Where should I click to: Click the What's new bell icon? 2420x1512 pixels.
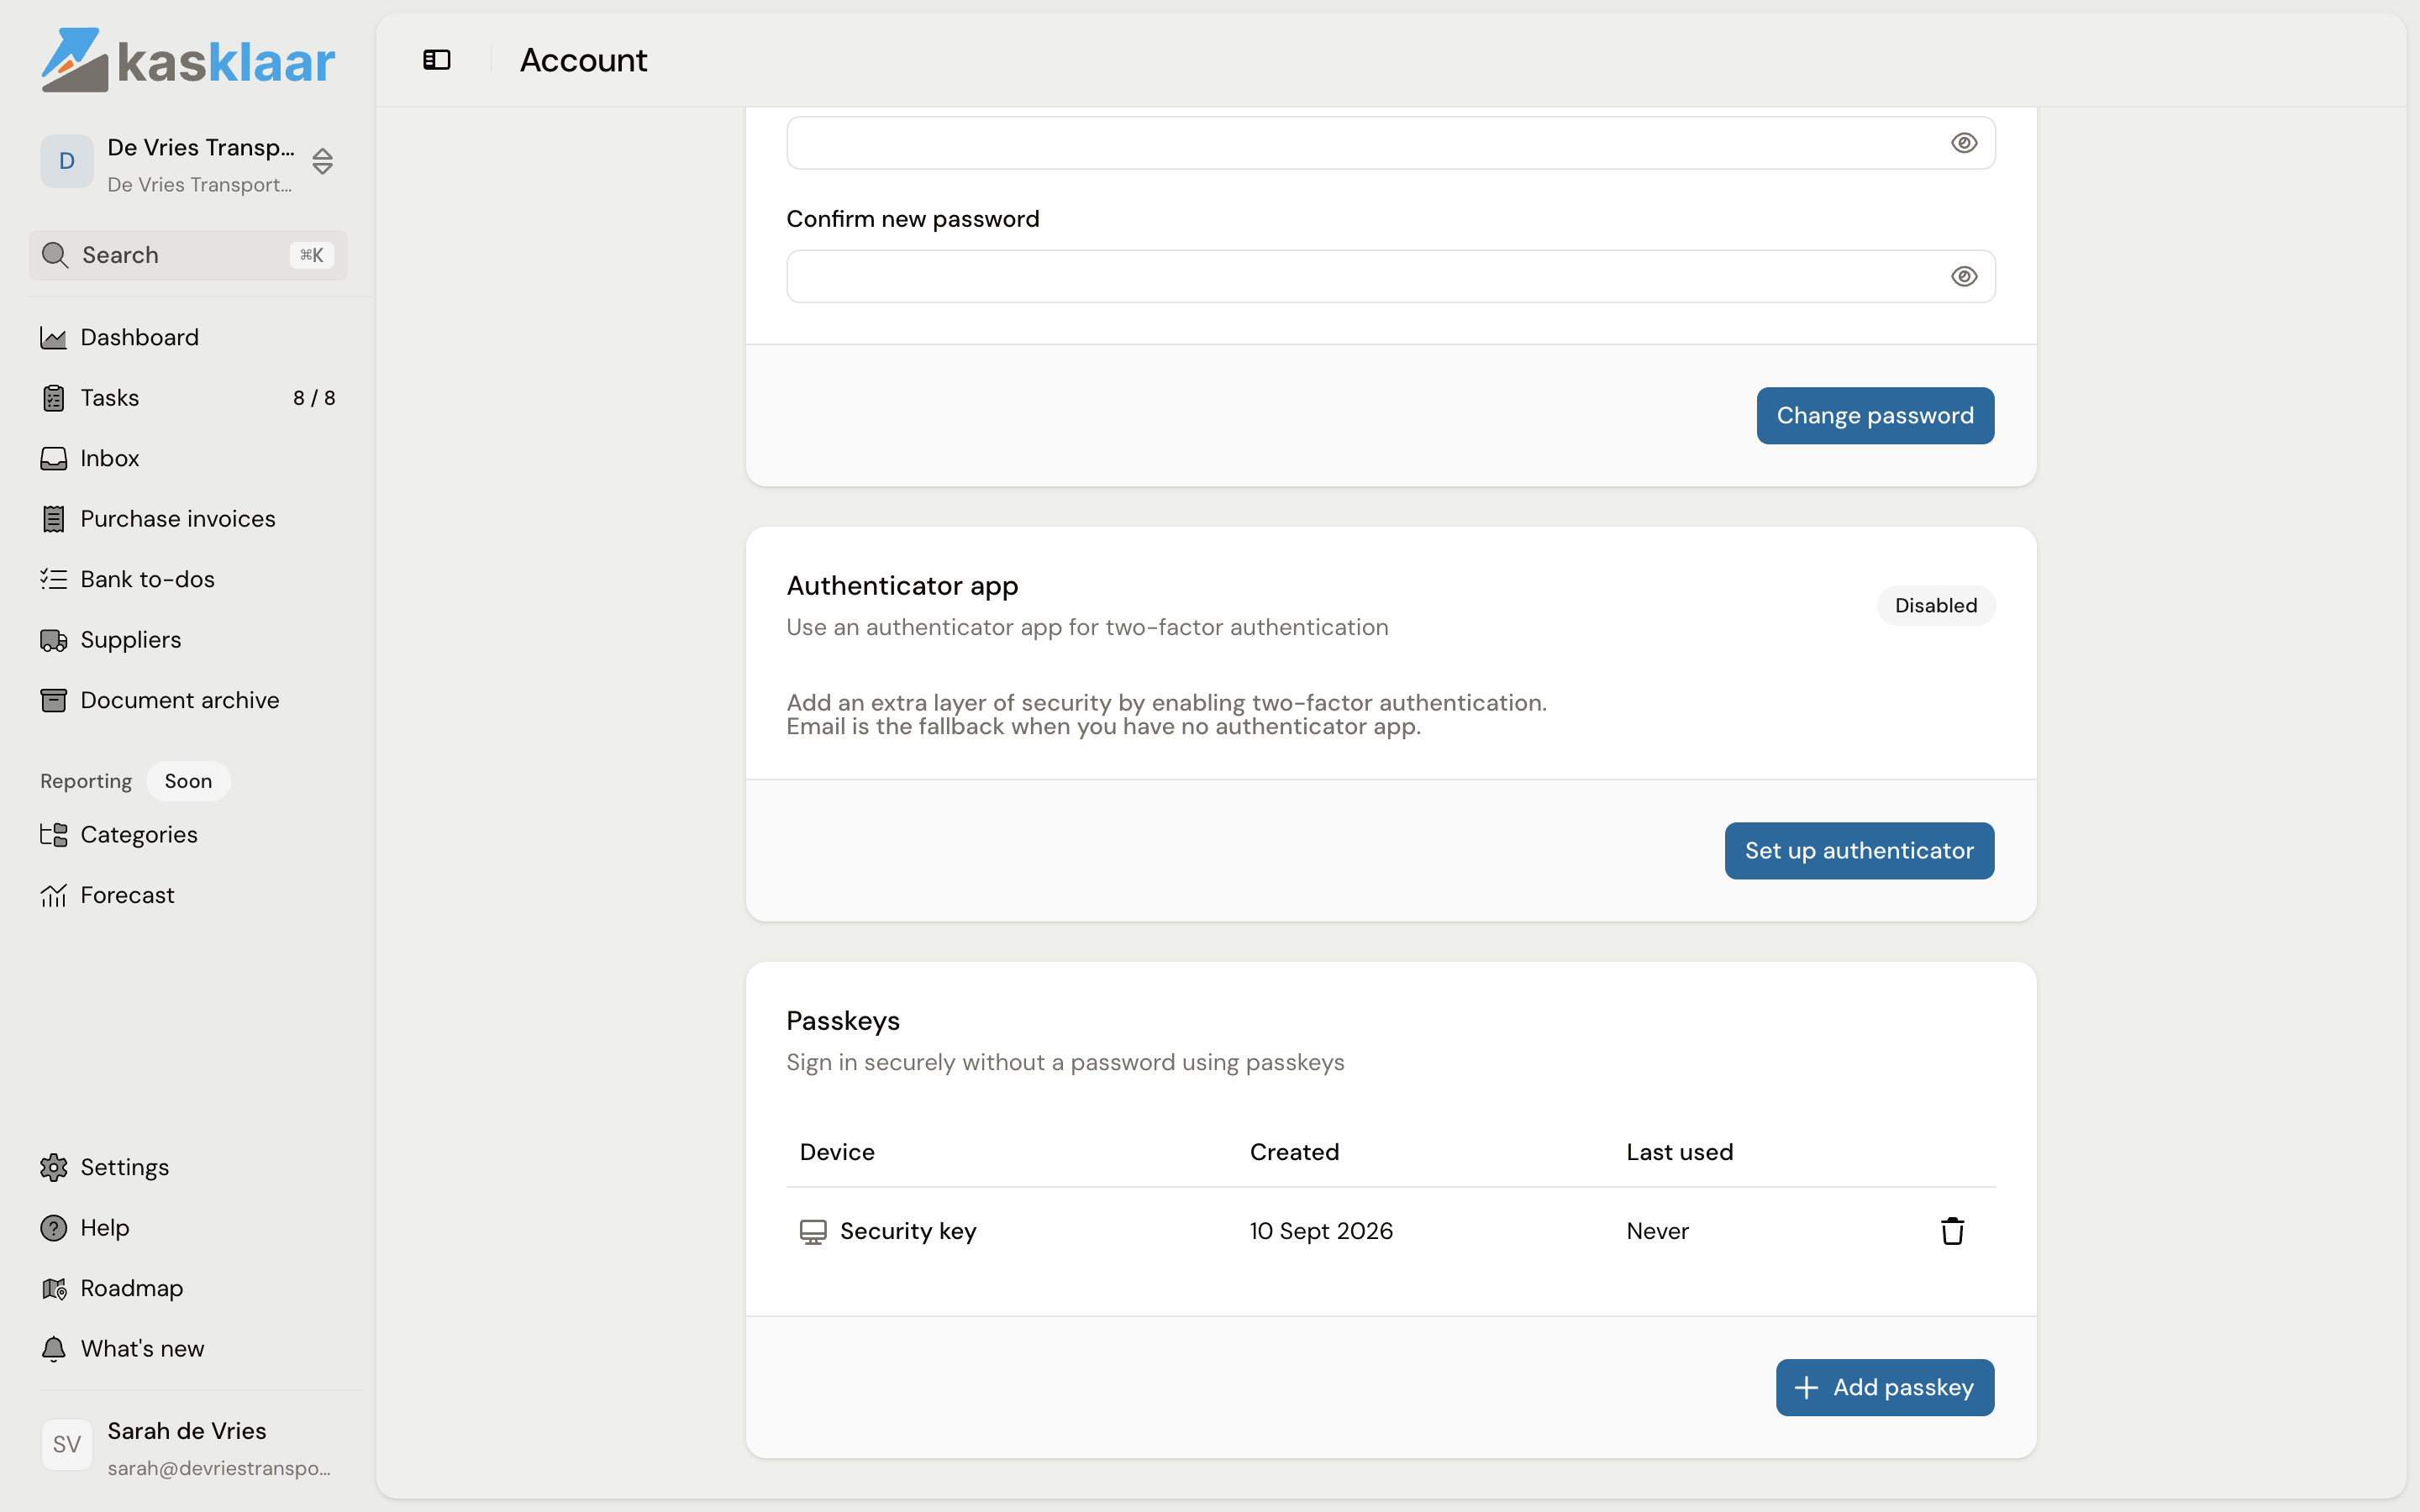[x=53, y=1349]
